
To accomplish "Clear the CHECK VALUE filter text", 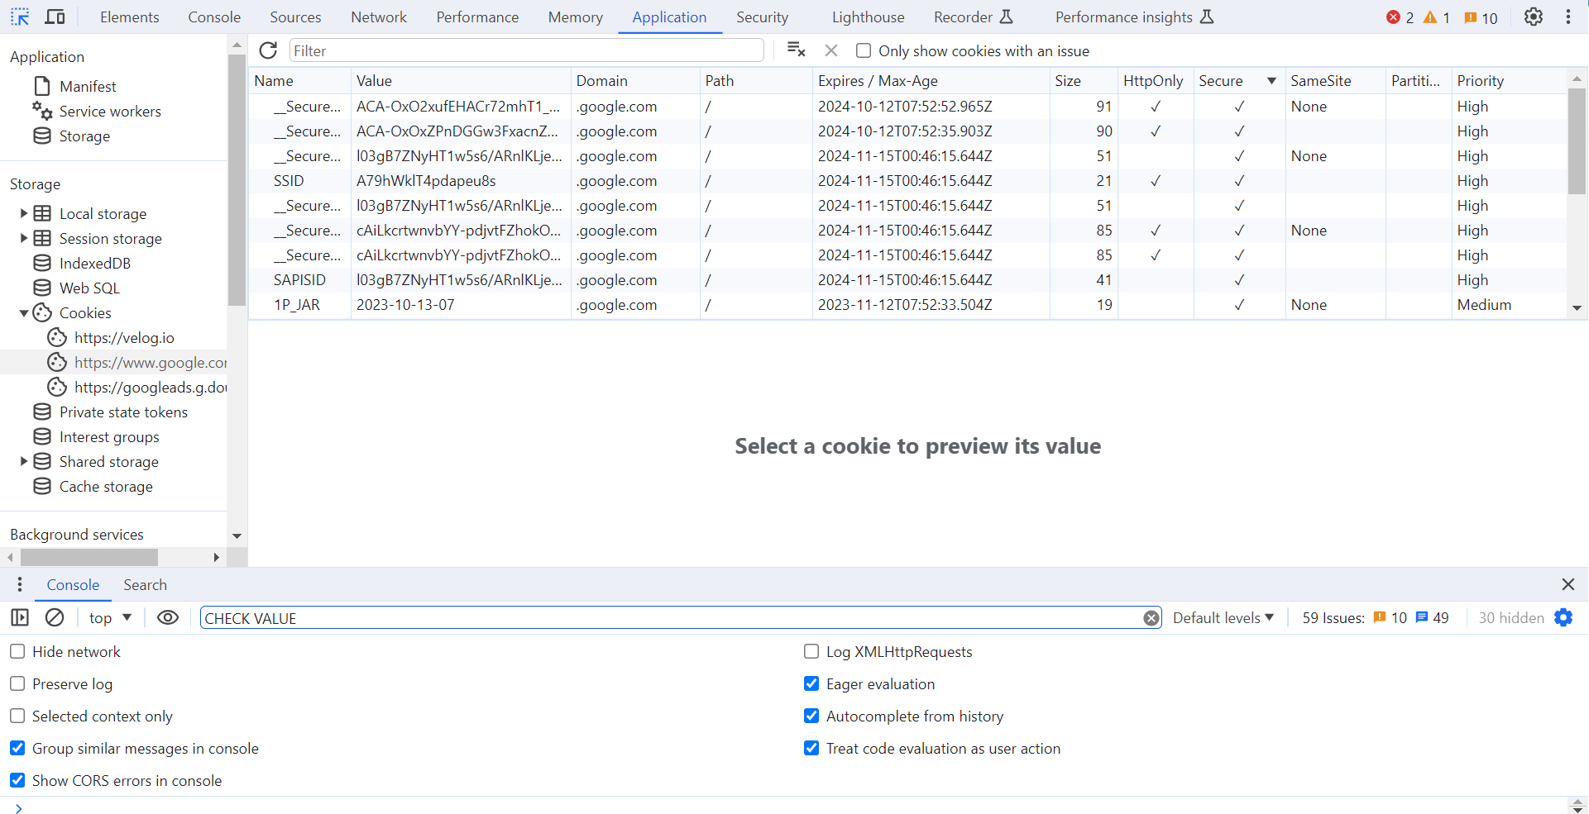I will point(1151,618).
